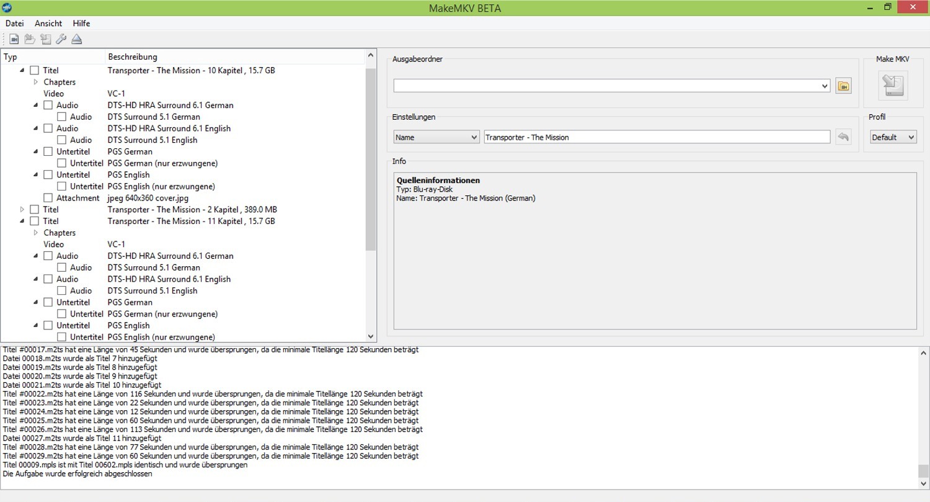Viewport: 930px width, 502px height.
Task: Click the MakeMKV app icon in title bar
Action: [7, 8]
